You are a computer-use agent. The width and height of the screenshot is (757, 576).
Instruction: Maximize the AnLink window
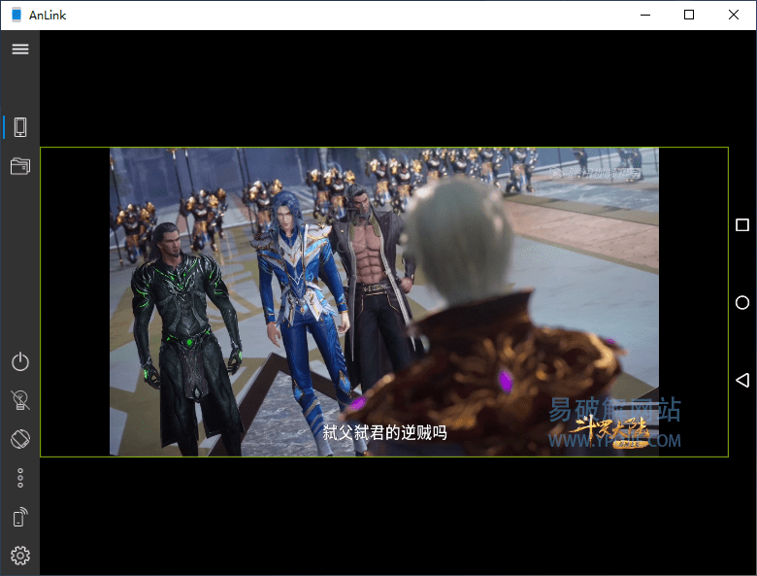[x=689, y=15]
